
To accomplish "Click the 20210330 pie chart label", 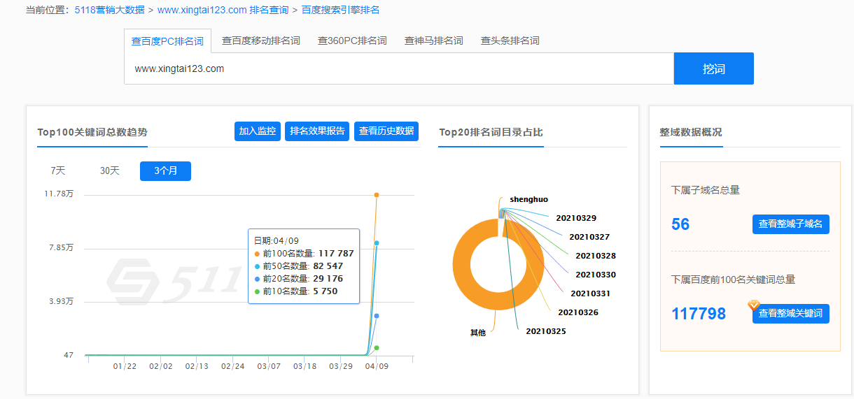I will (596, 275).
